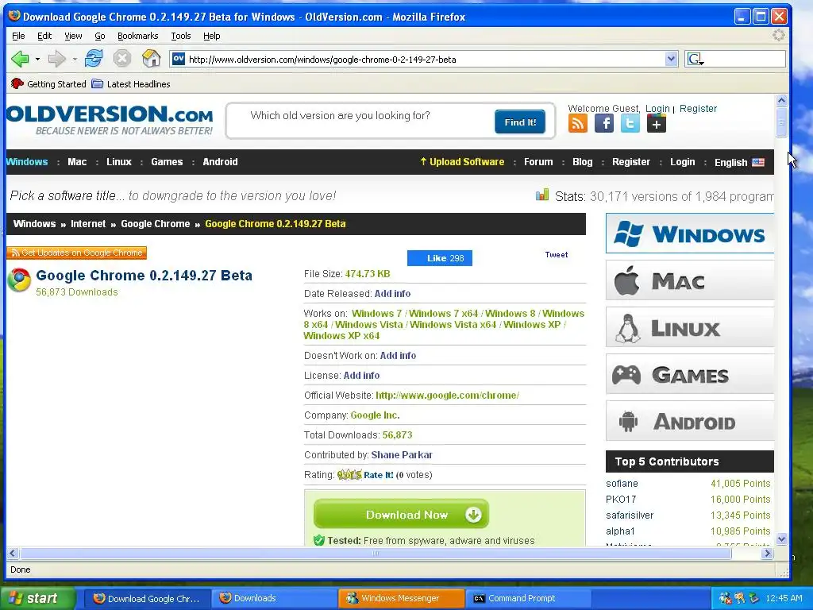Viewport: 813px width, 610px height.
Task: Click the RSS feed orange icon
Action: click(578, 123)
